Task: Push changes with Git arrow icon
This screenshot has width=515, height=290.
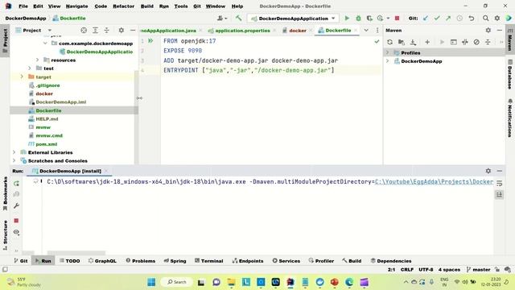Action: pos(448,18)
